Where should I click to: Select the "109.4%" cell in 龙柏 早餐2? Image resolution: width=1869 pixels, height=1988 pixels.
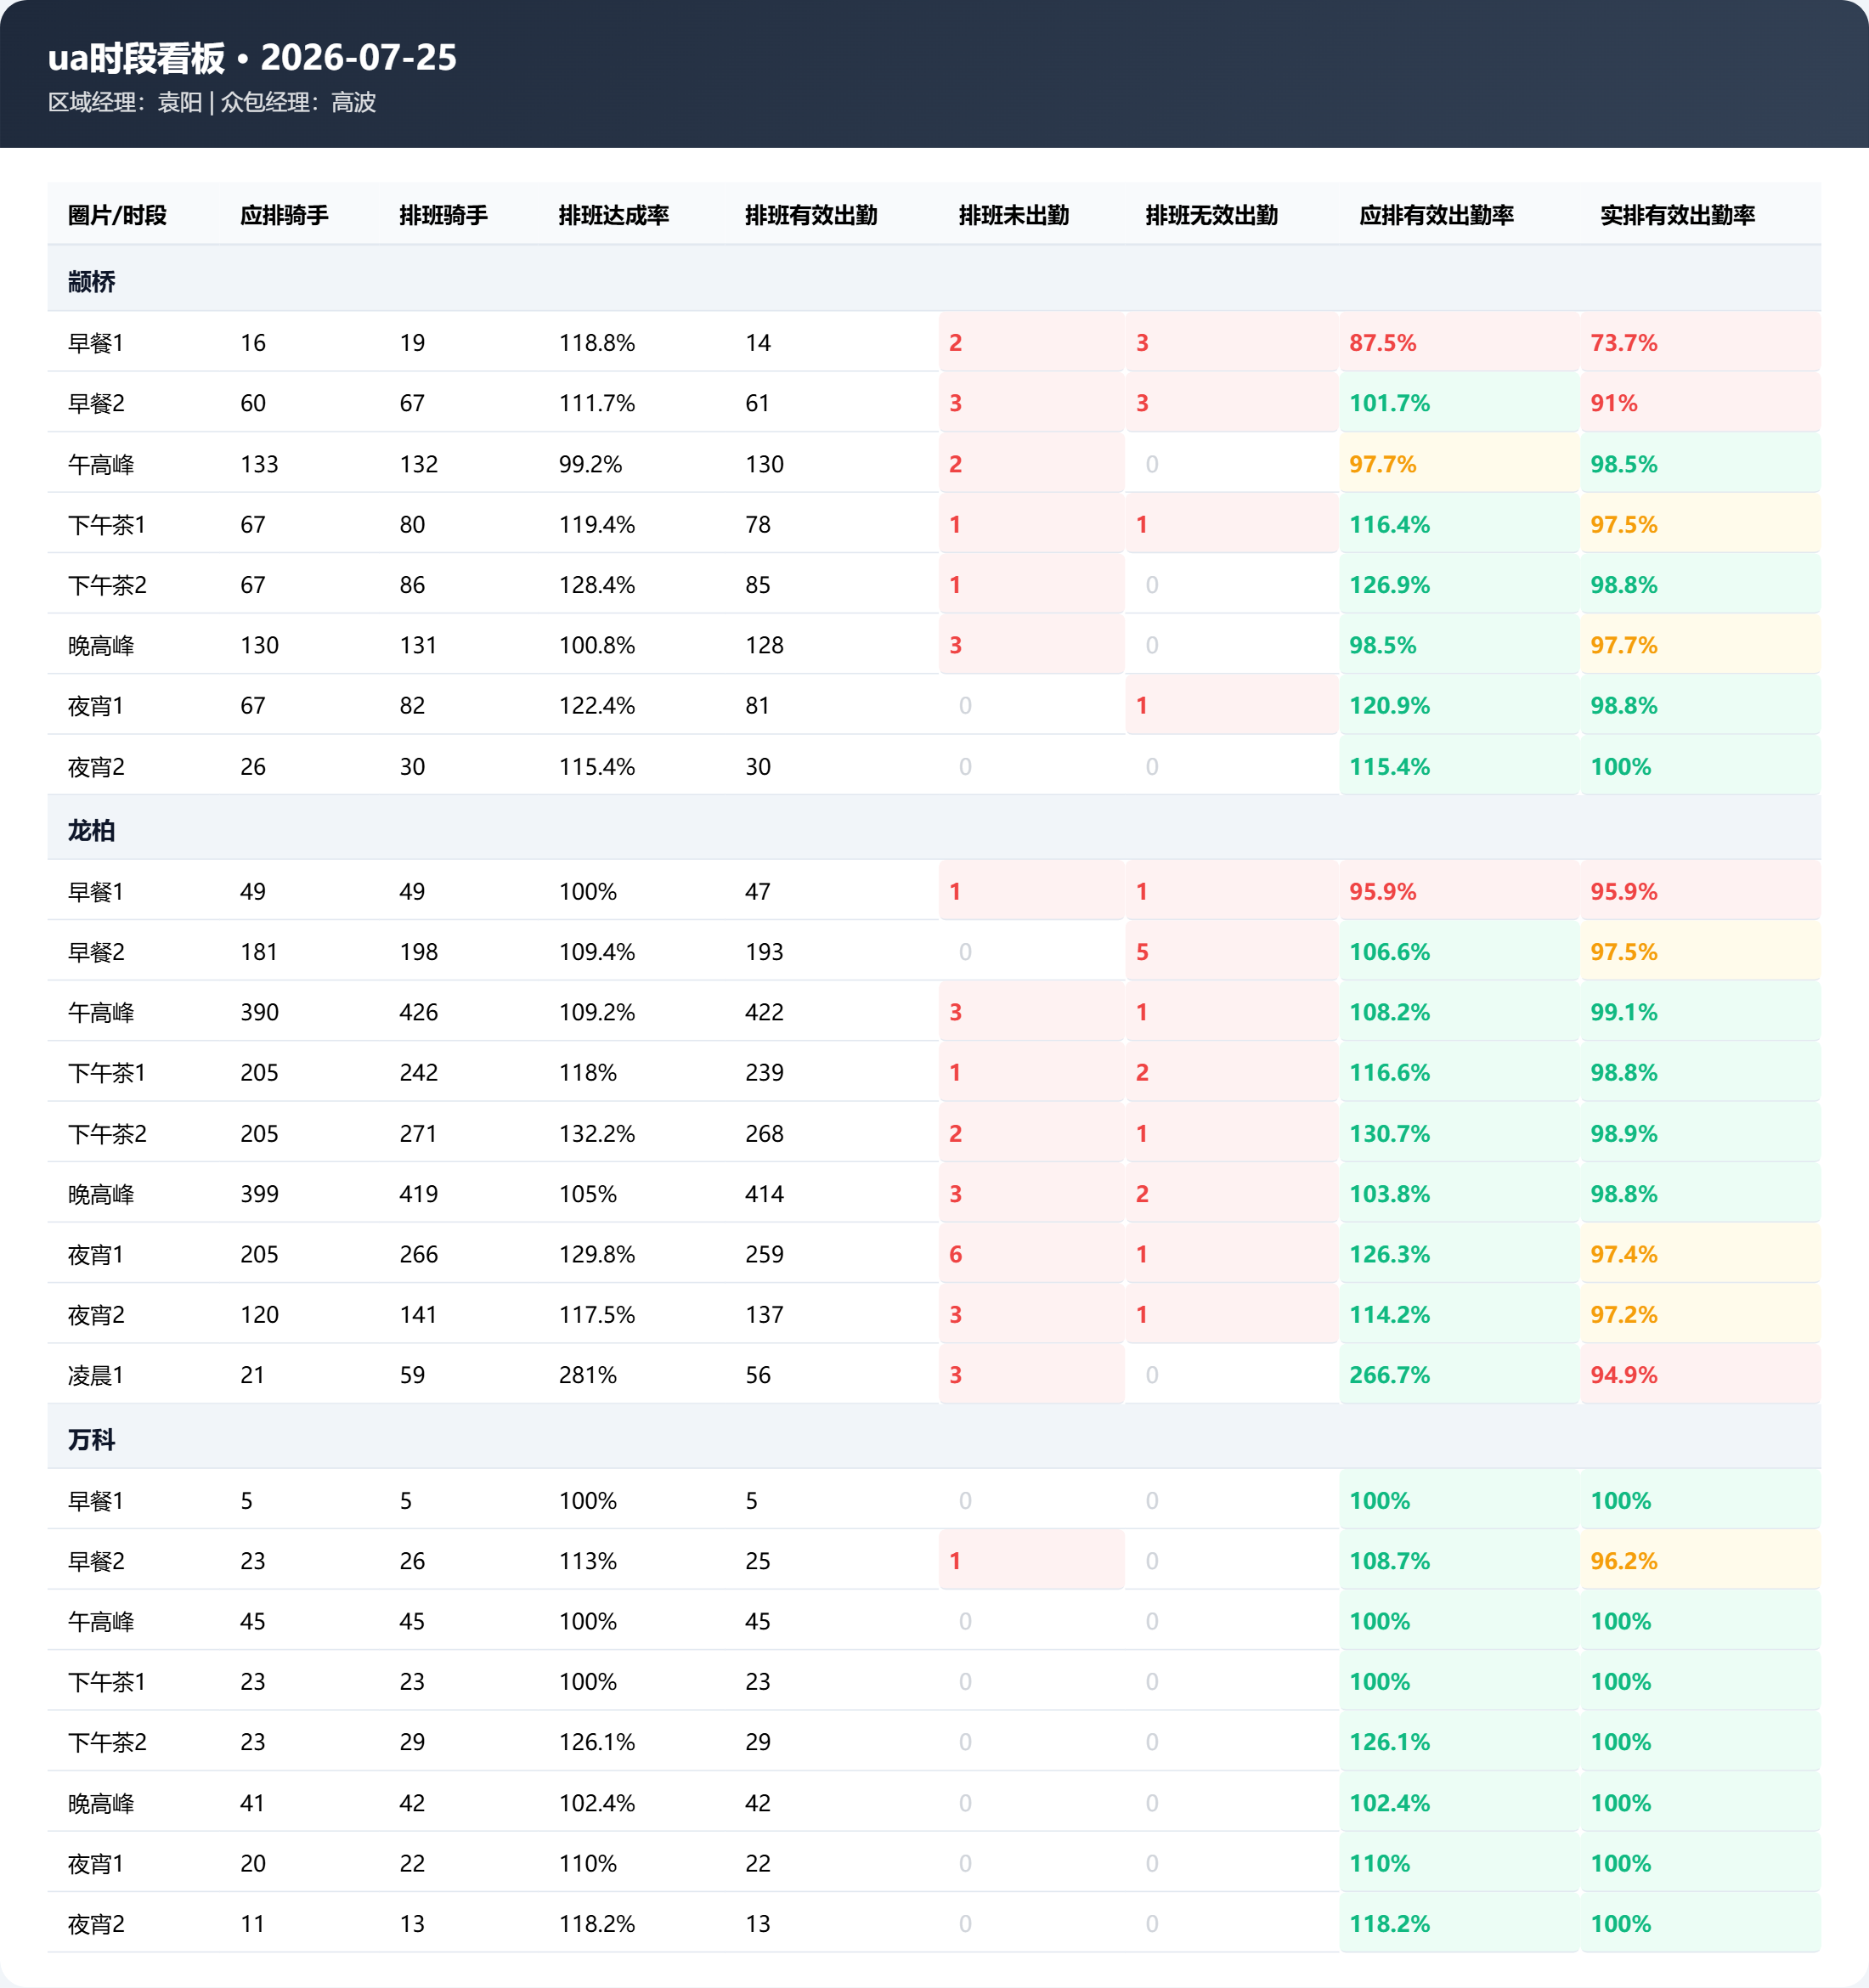[x=597, y=952]
